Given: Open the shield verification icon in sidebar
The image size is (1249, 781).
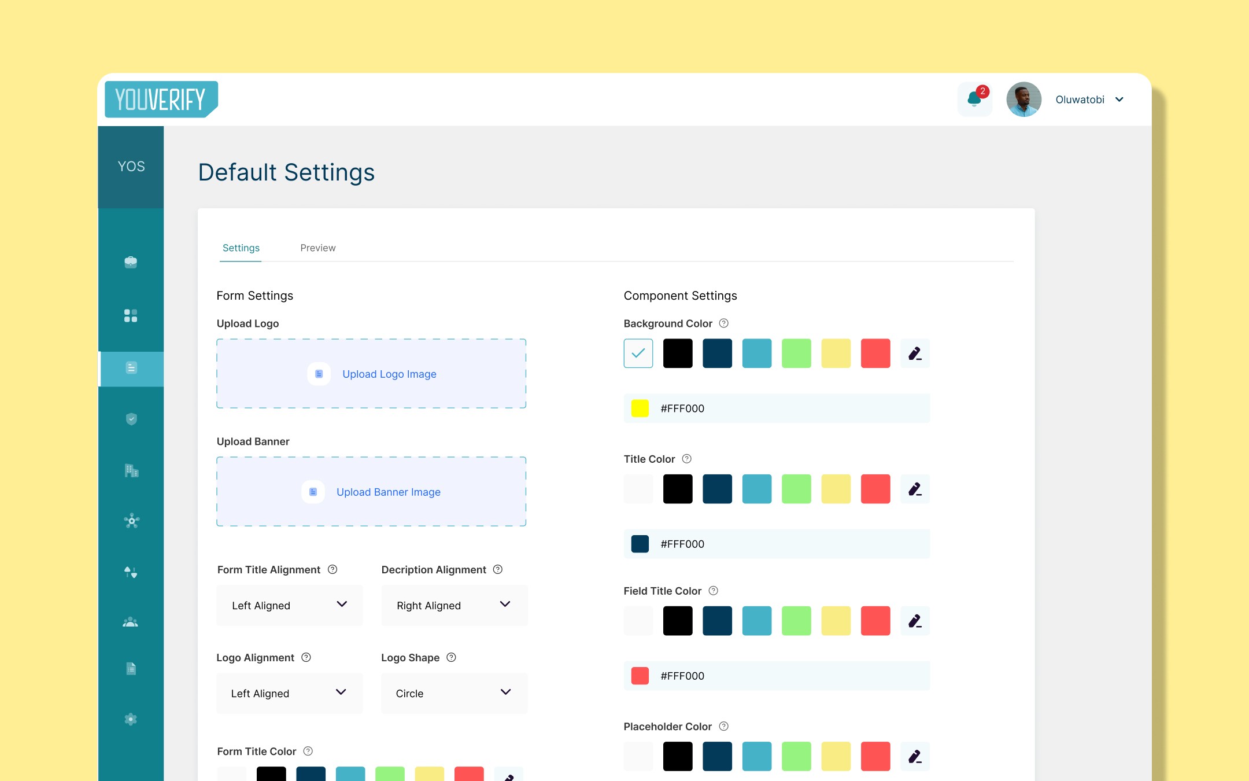Looking at the screenshot, I should 131,419.
